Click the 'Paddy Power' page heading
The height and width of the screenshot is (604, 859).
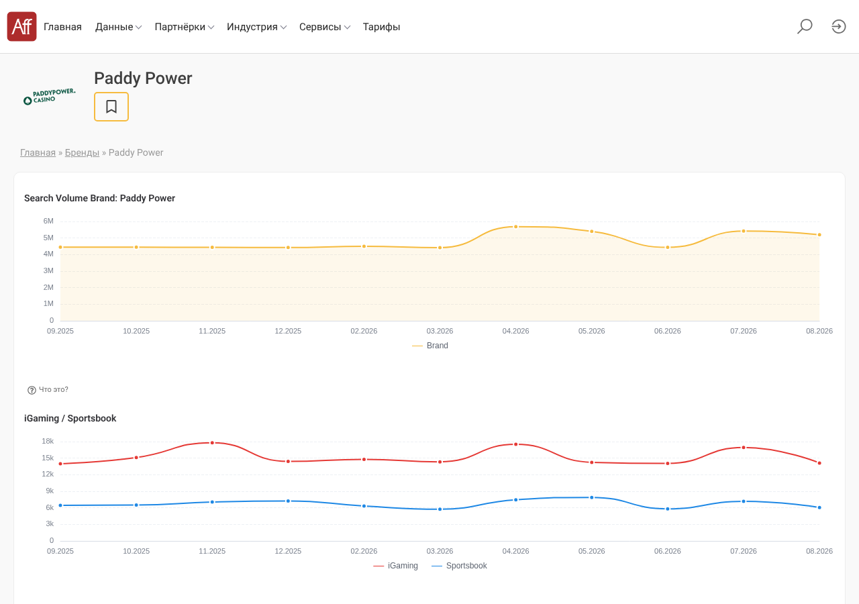pos(143,79)
